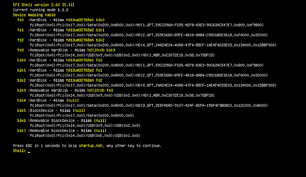Click the blinking cursor after Shell prompt
This screenshot has height=177, width=306.
coord(29,151)
